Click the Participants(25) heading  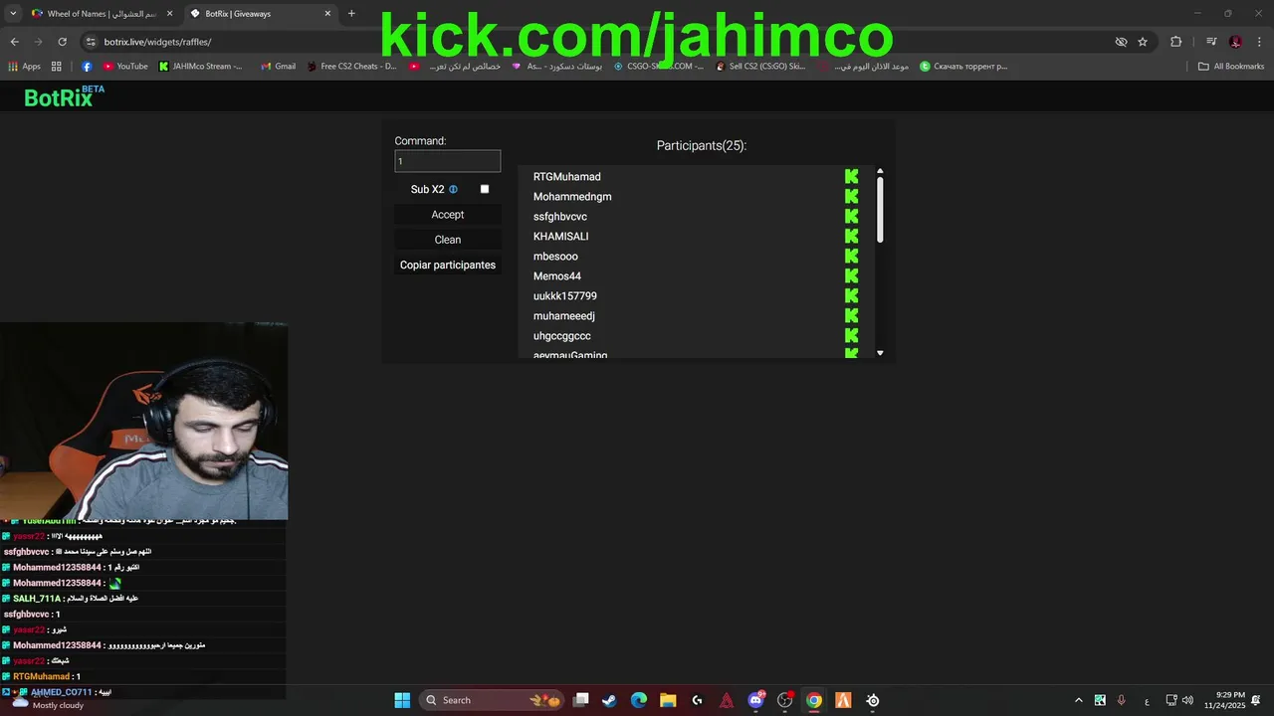(x=702, y=145)
